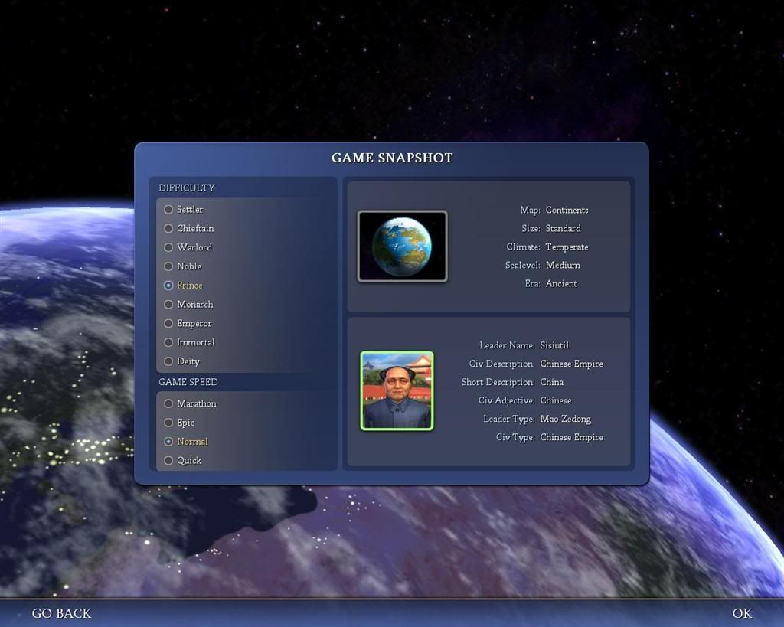Click the Sealevel value Medium
Image resolution: width=784 pixels, height=627 pixels.
coord(563,265)
